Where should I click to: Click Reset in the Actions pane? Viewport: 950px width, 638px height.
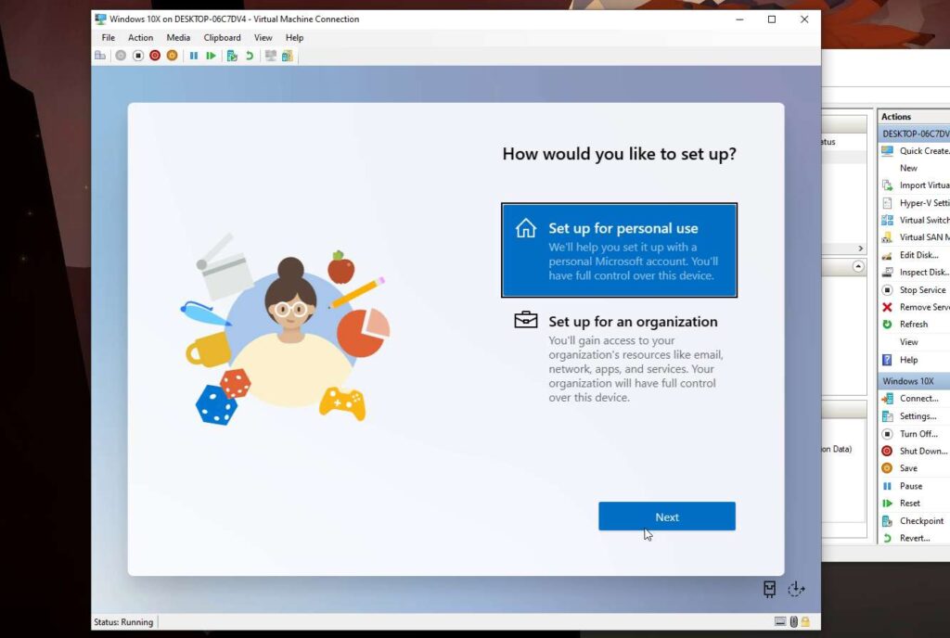[x=909, y=503]
